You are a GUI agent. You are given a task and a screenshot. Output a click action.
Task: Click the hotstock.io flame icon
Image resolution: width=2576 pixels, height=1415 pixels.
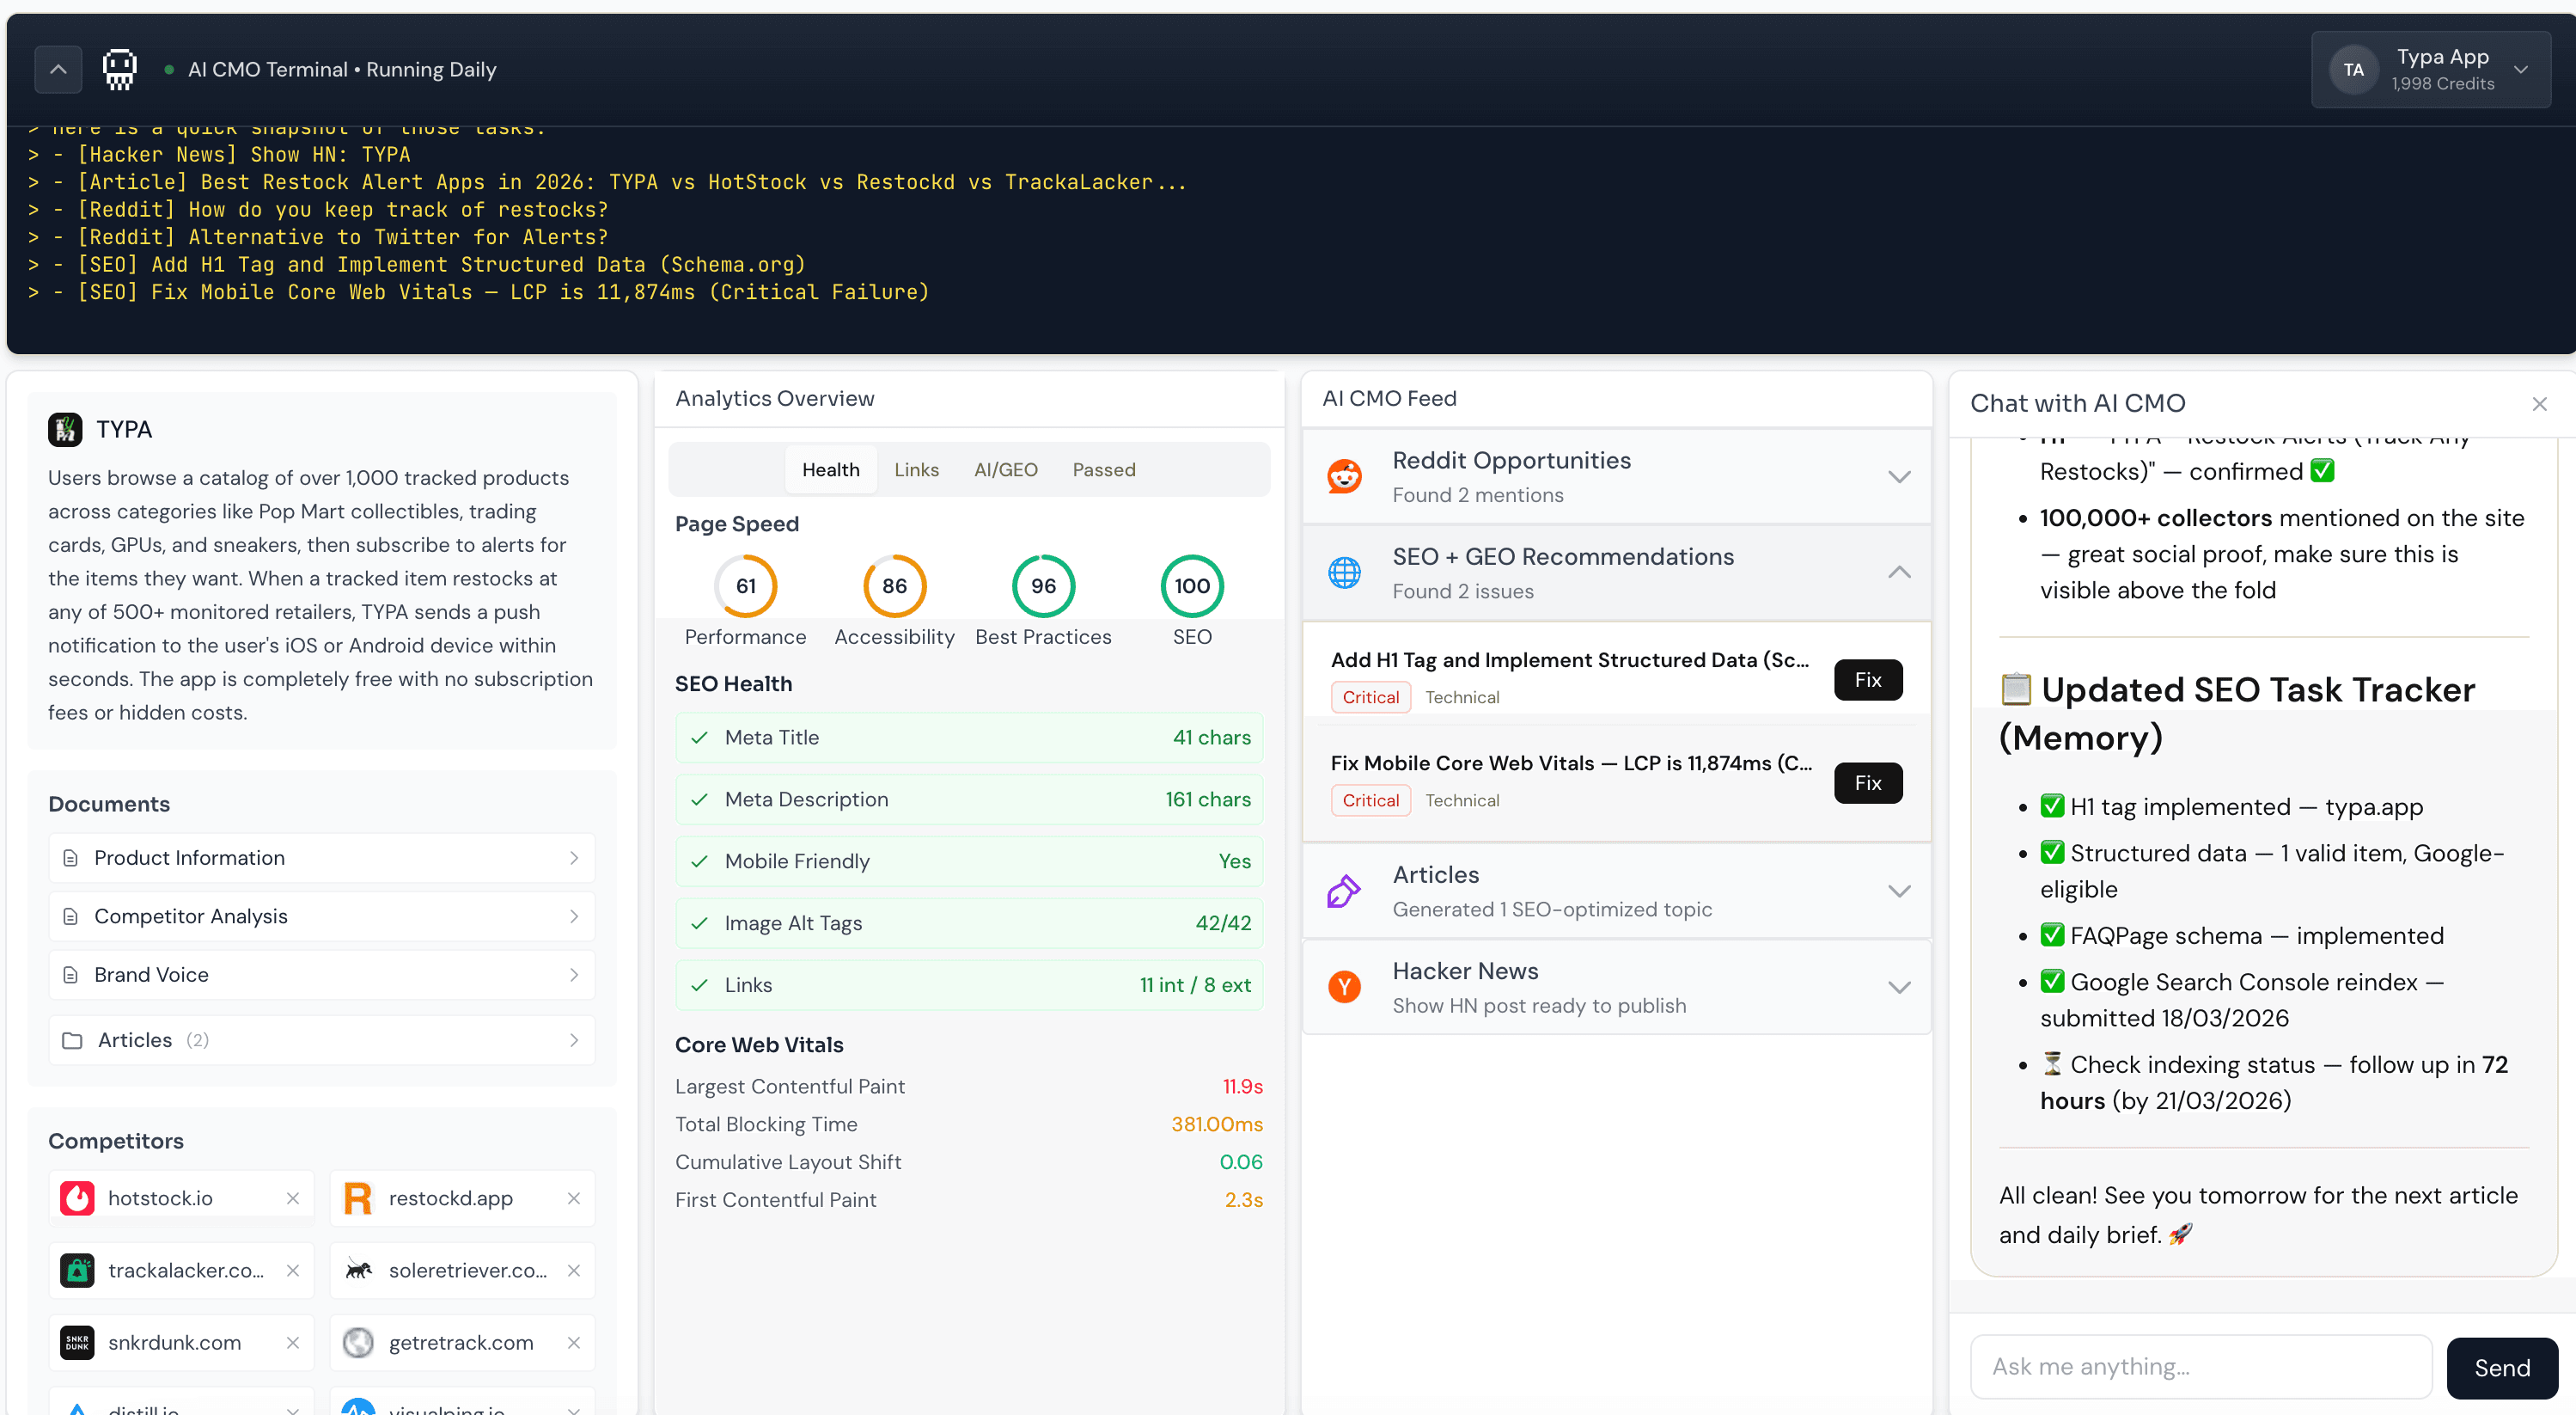78,1198
